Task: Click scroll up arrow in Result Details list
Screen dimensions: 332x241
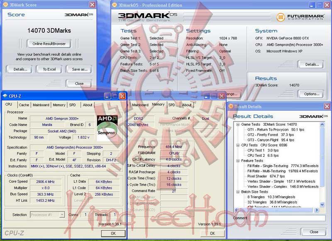Action: (x=322, y=124)
